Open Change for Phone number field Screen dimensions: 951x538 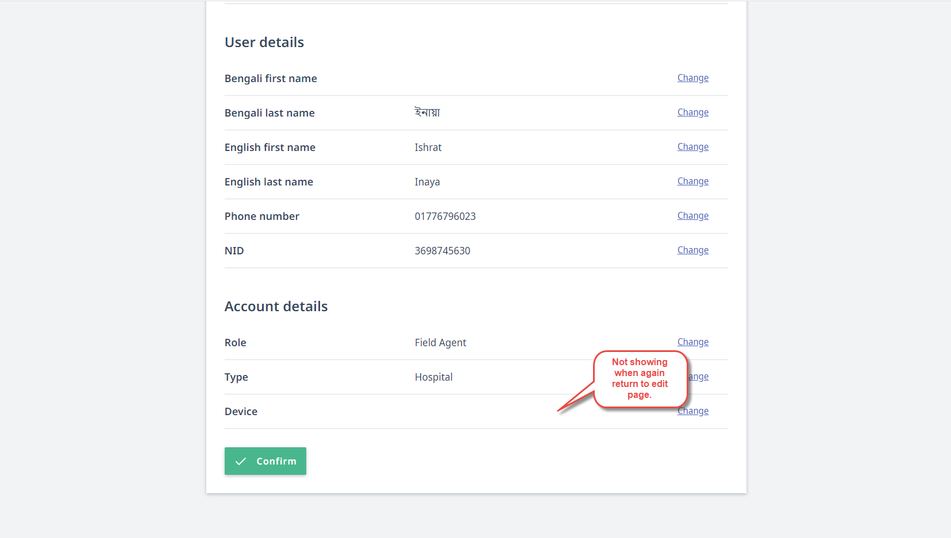pyautogui.click(x=692, y=215)
